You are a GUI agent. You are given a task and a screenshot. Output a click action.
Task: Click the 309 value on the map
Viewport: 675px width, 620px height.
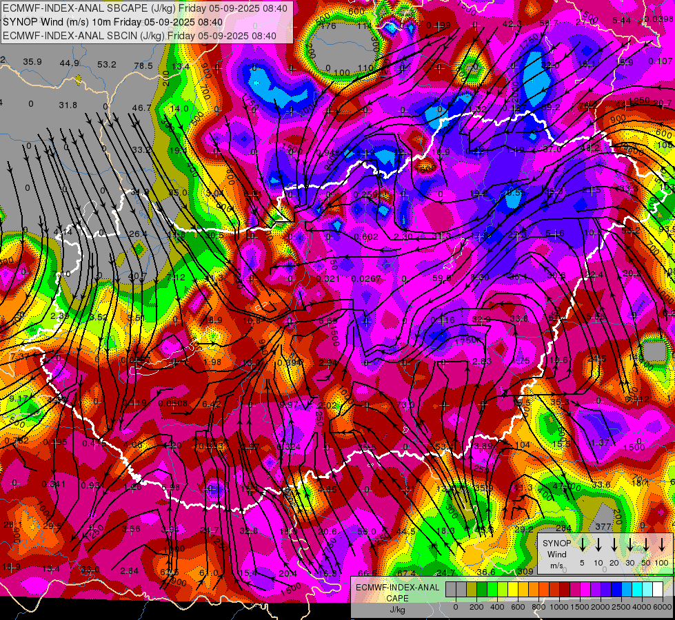tap(525, 571)
